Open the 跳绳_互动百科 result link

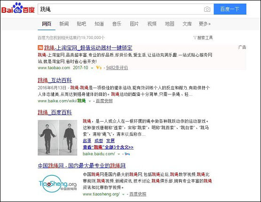click(55, 80)
